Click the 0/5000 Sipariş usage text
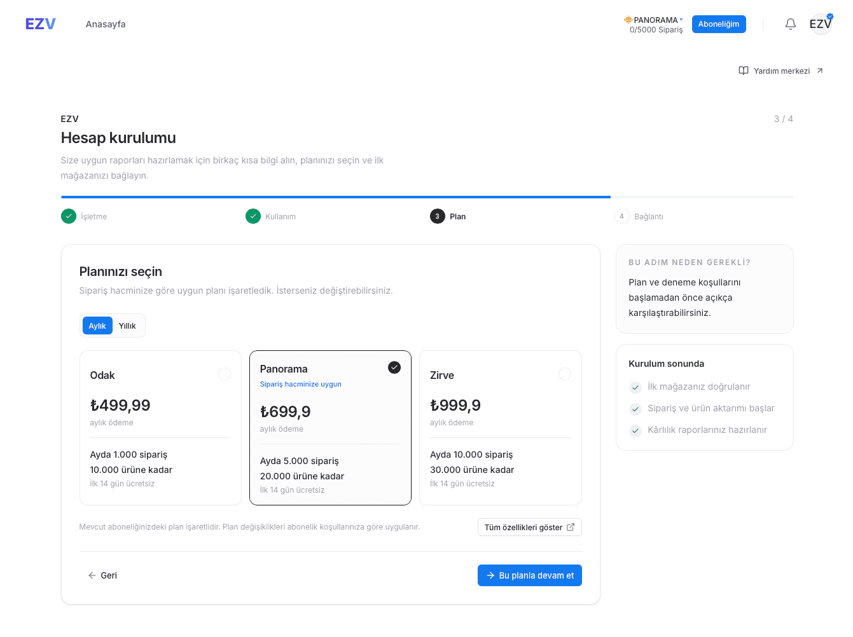 (x=656, y=30)
